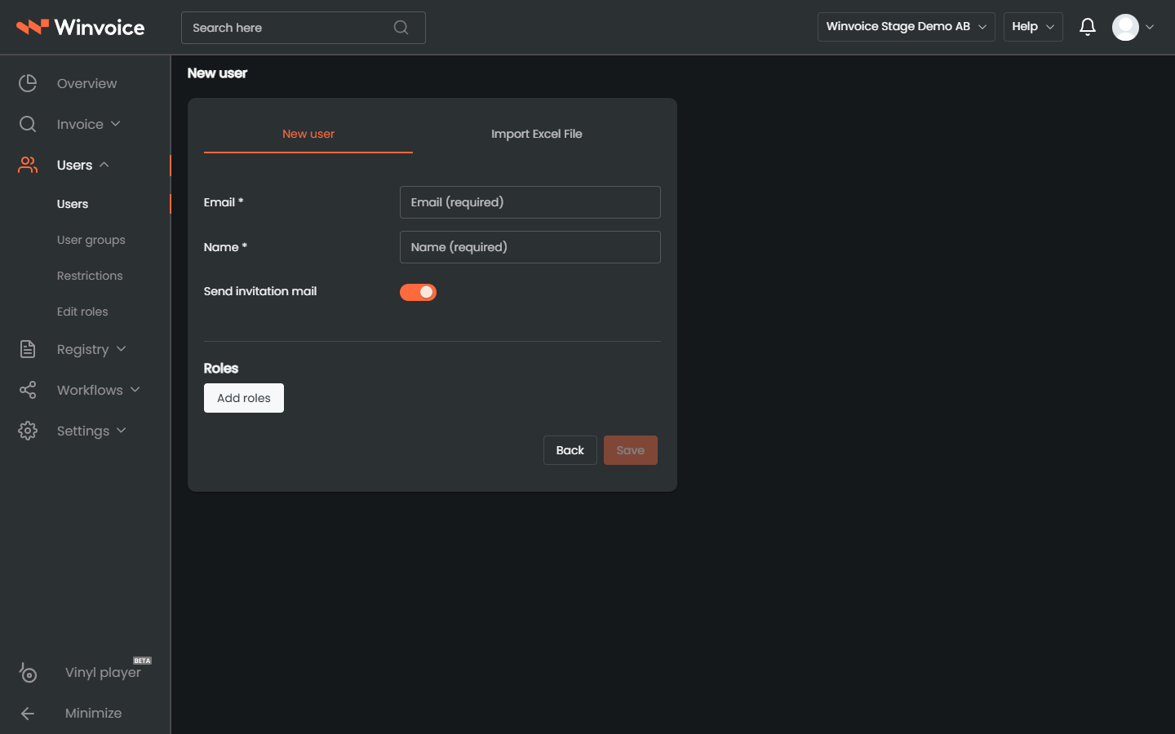Click the Winvoice logo
This screenshot has width=1175, height=734.
[x=80, y=27]
